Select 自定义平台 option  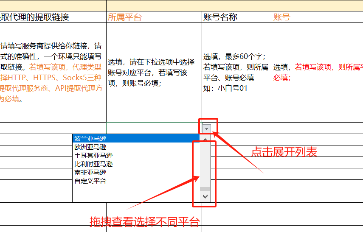click(136, 181)
